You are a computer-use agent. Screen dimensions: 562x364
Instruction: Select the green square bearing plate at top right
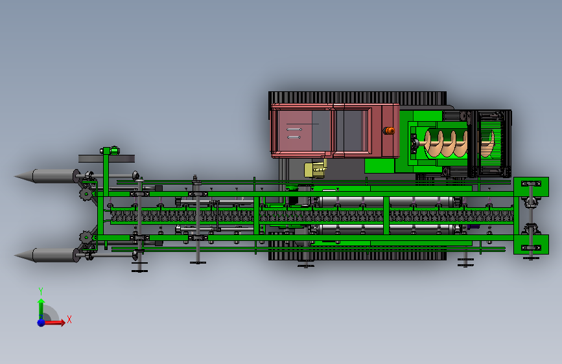(x=531, y=187)
